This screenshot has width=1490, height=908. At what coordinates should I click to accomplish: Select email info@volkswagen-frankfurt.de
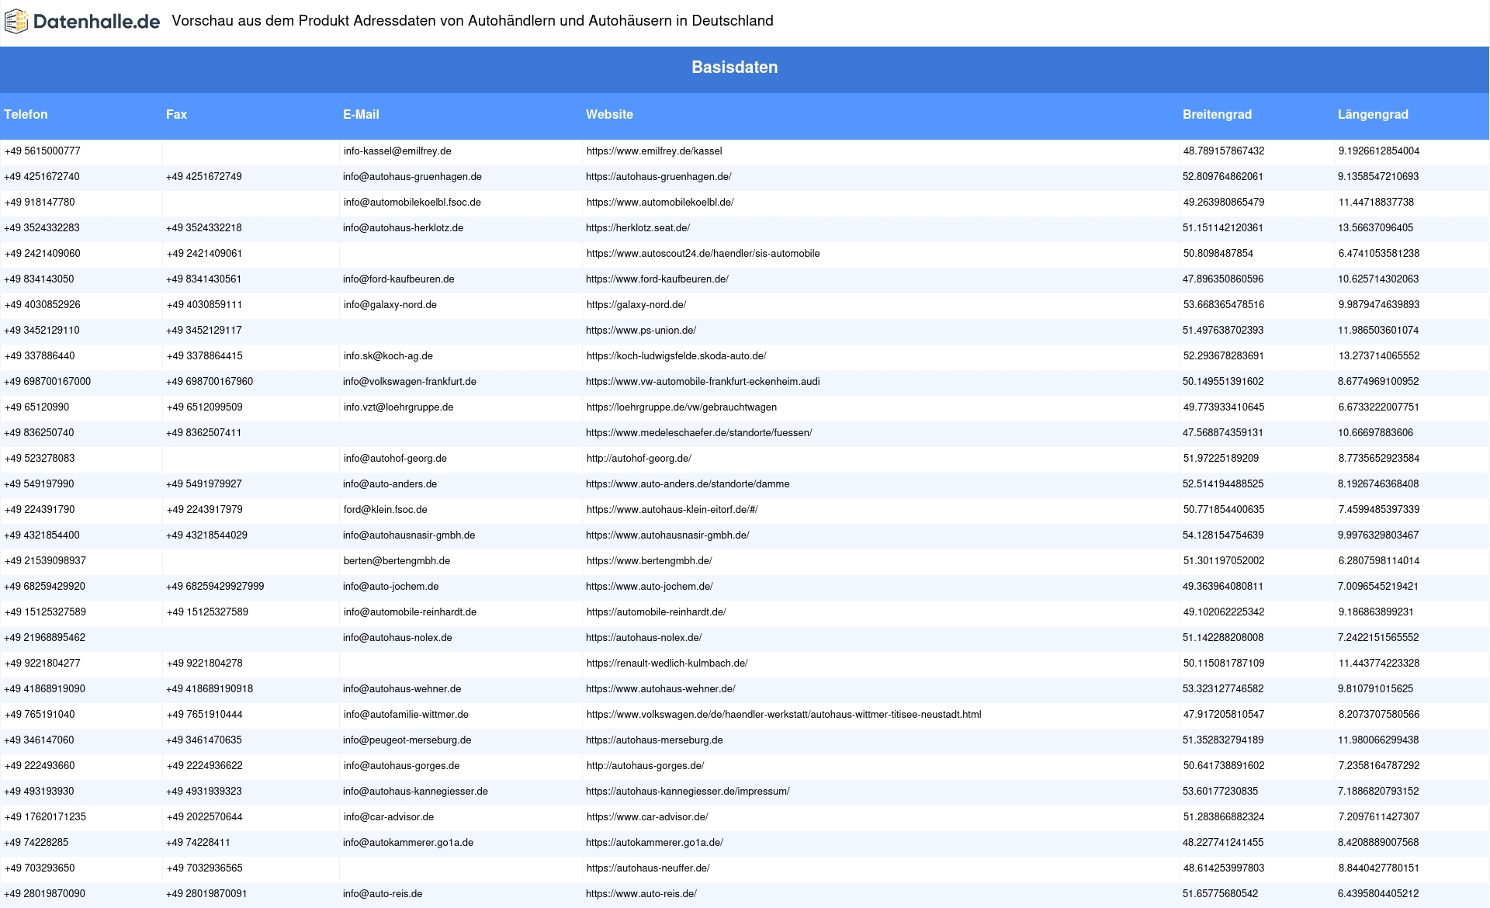[410, 382]
